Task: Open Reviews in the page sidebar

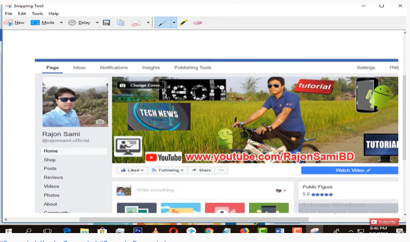Action: [x=53, y=177]
